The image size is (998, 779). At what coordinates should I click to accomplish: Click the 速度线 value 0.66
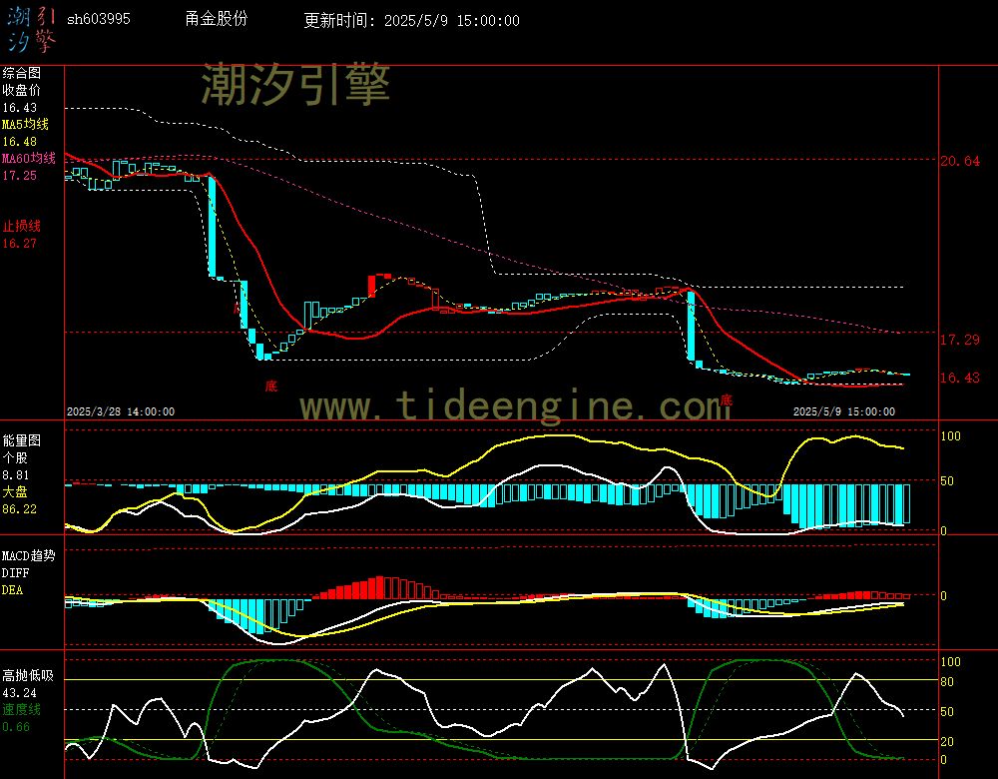click(16, 727)
